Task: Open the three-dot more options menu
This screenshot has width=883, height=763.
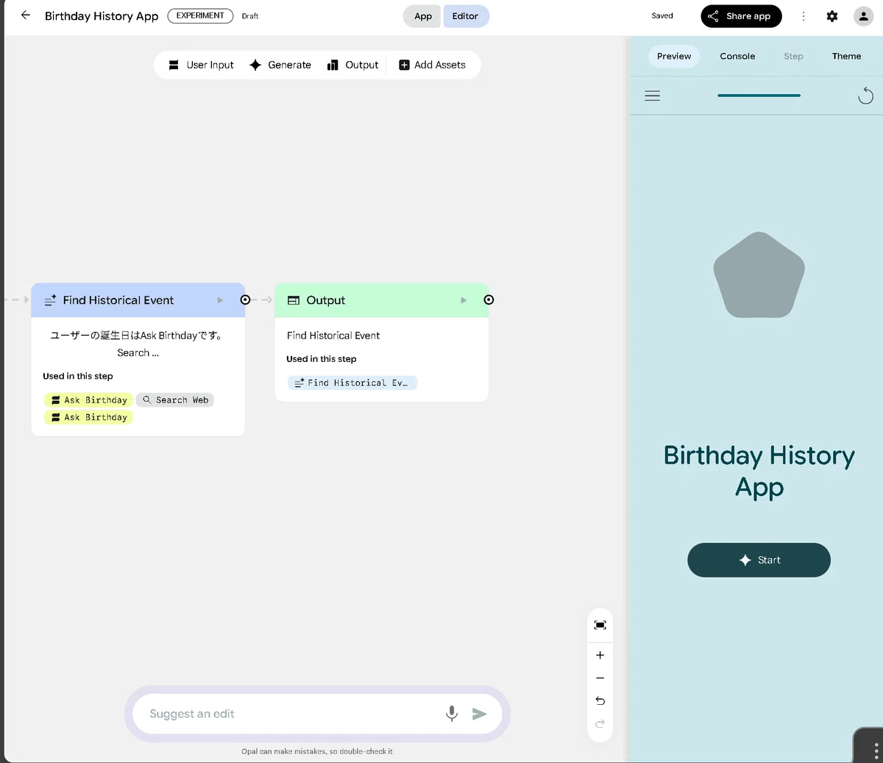Action: 804,16
